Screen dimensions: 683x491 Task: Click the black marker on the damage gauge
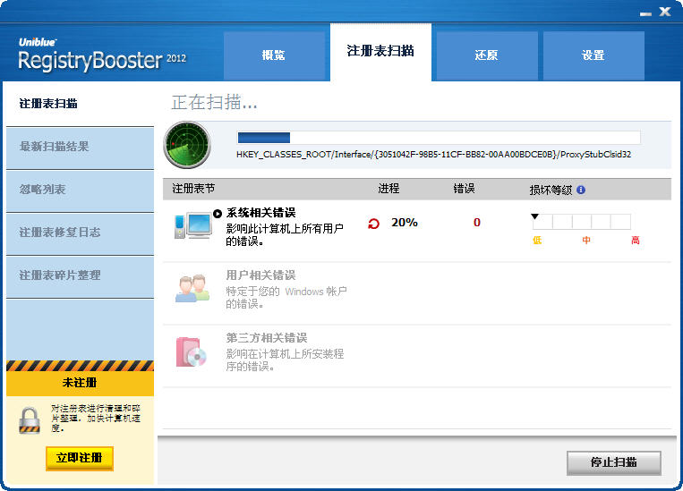(535, 216)
